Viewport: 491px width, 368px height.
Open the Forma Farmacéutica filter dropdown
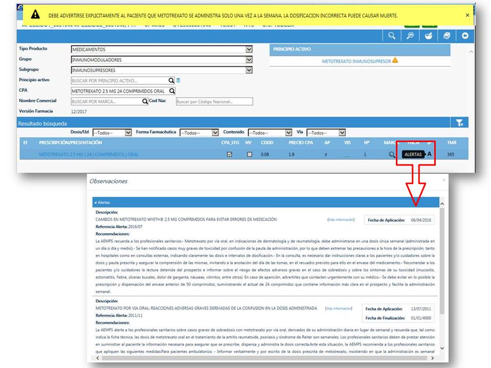tap(215, 132)
